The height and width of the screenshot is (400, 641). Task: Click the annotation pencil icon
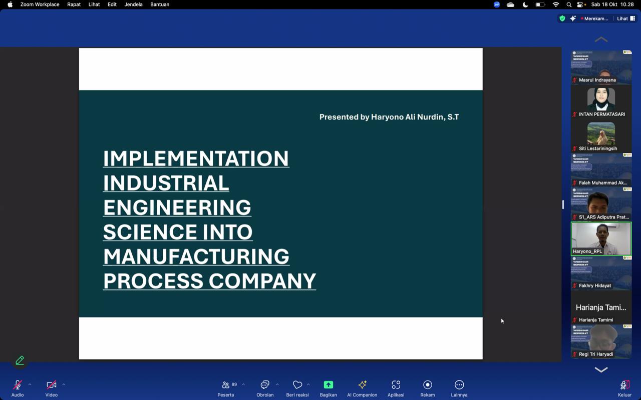[20, 360]
